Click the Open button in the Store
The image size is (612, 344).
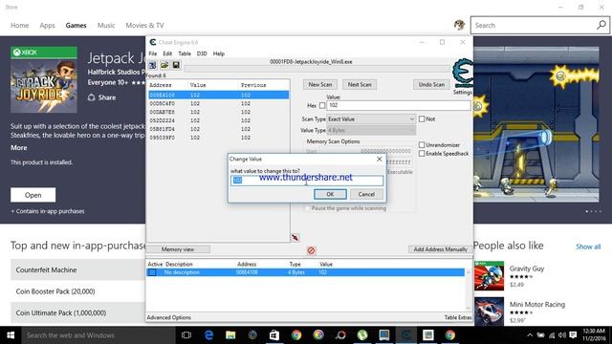(33, 195)
